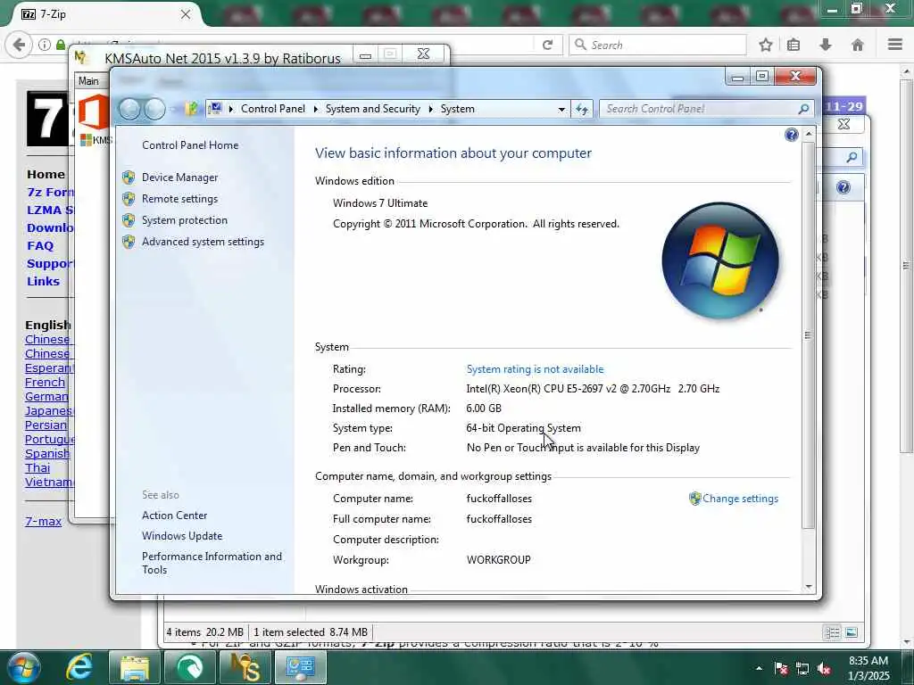Screen dimensions: 914x685
Task: Click the Remote settings shield icon
Action: (x=129, y=199)
